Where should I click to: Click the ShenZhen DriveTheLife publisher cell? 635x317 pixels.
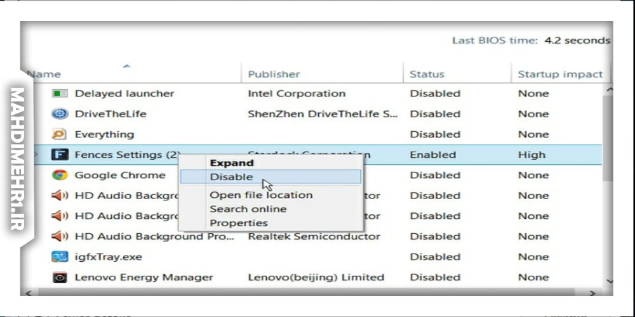pos(323,114)
